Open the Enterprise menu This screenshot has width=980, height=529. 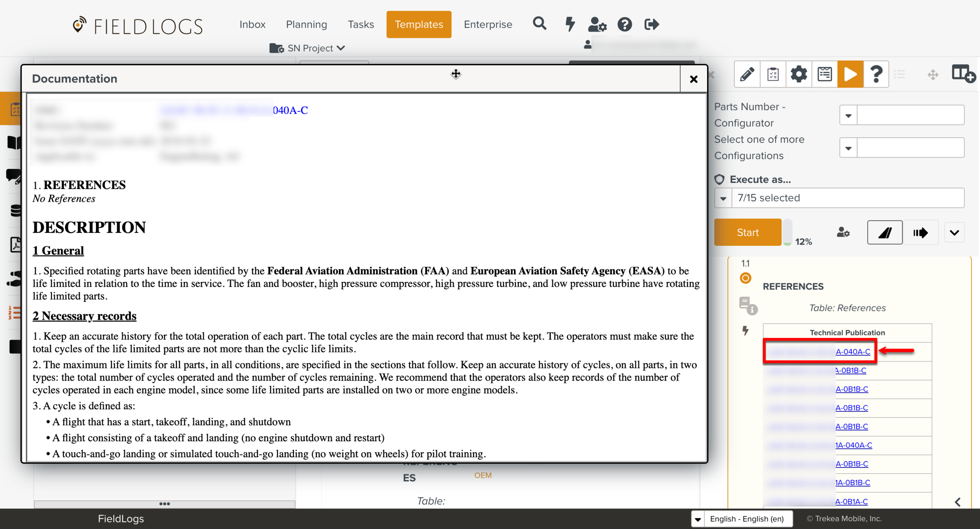pos(488,24)
